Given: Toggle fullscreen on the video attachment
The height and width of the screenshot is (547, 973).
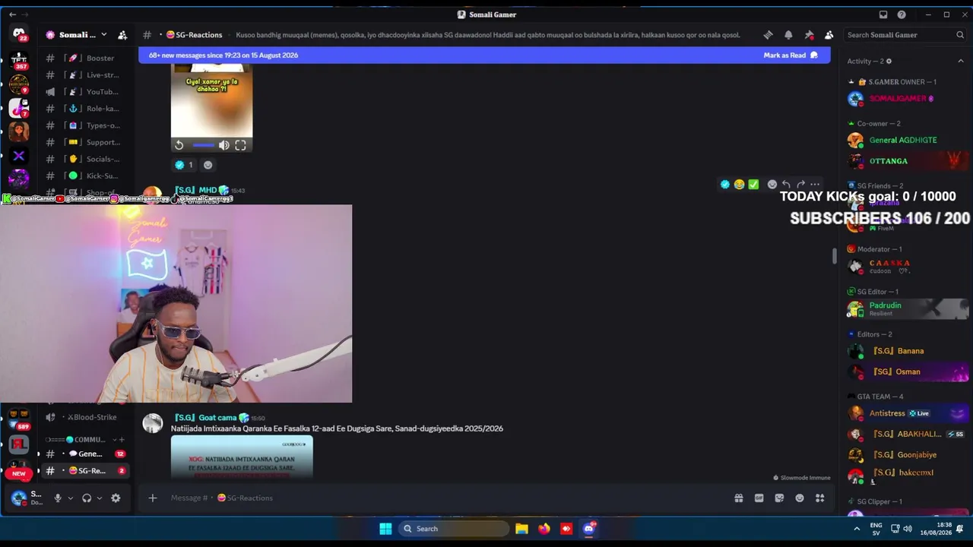Looking at the screenshot, I should click(x=240, y=145).
